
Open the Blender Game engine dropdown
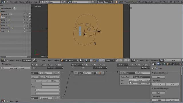pyautogui.click(x=105, y=2)
